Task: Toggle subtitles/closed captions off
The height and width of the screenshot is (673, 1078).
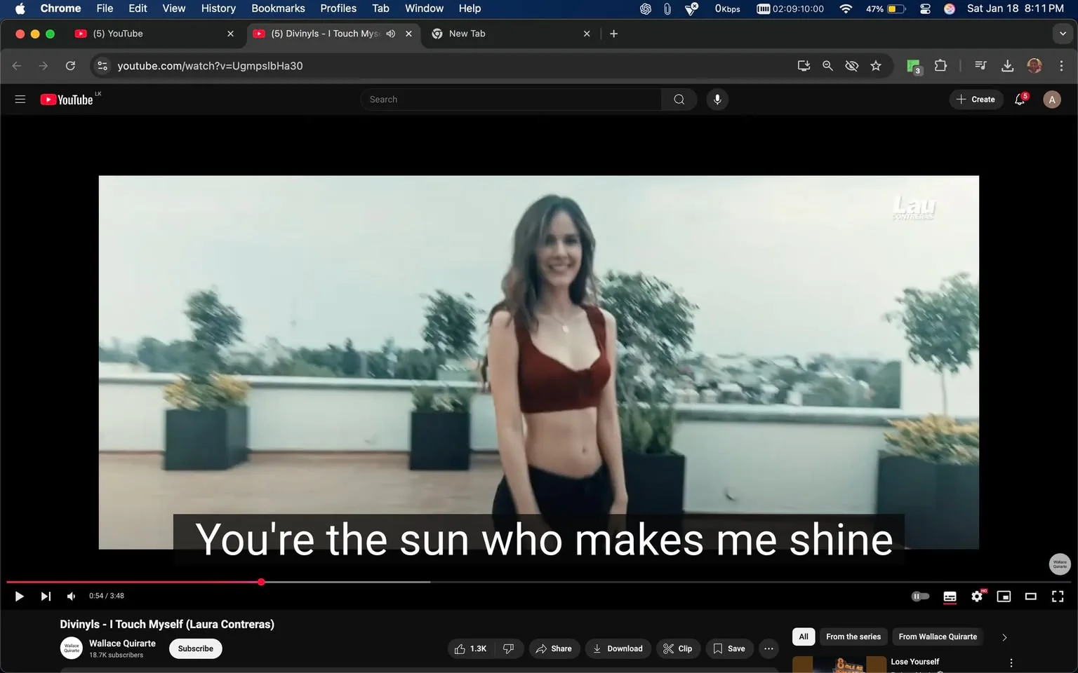Action: tap(950, 596)
